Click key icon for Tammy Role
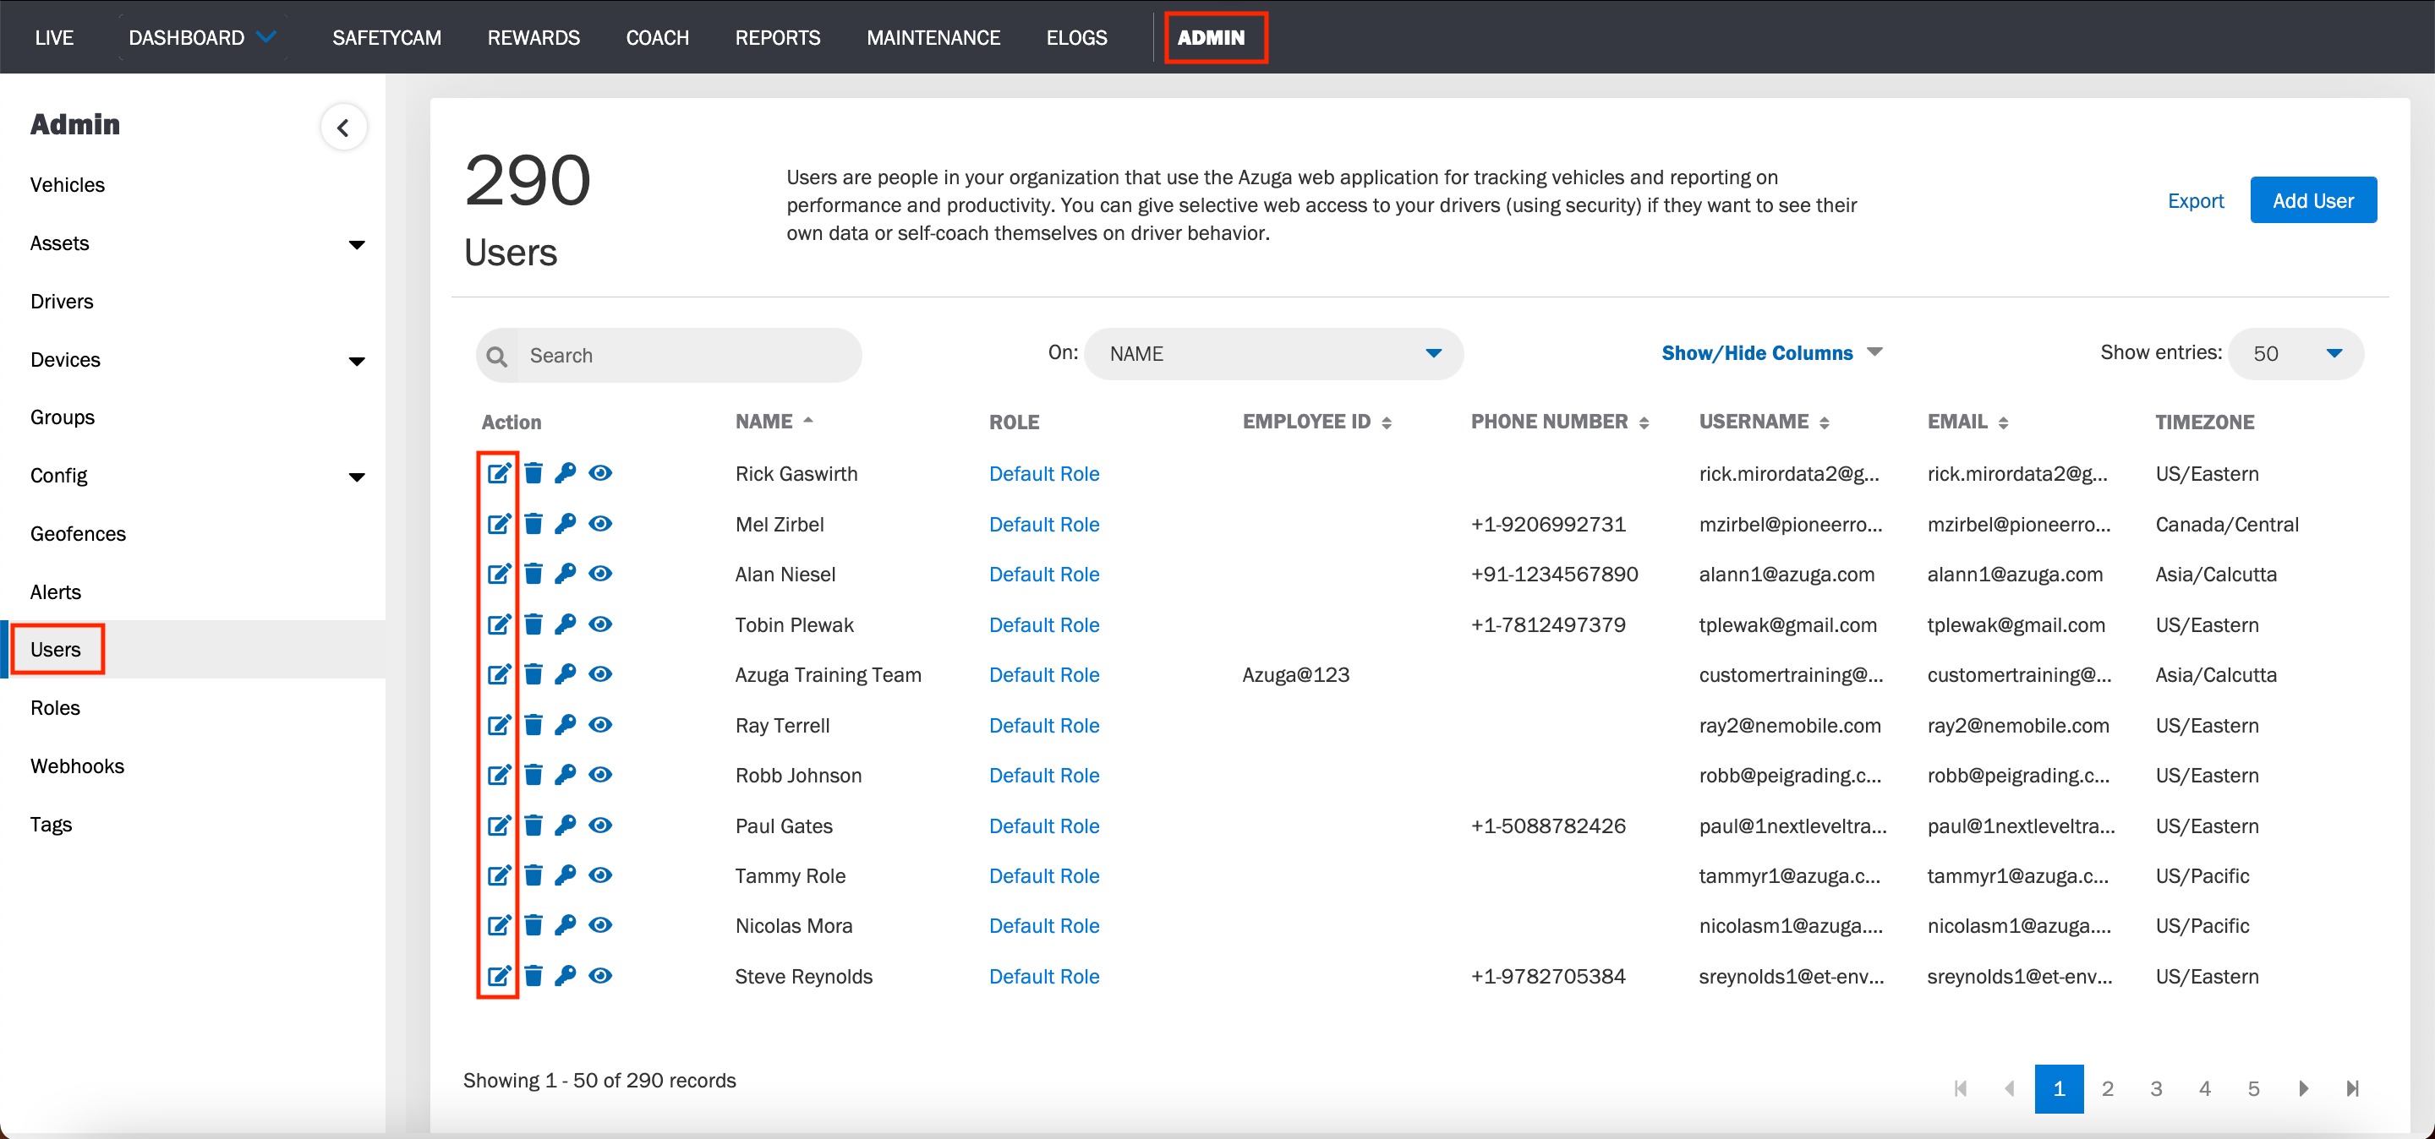2435x1139 pixels. [566, 875]
